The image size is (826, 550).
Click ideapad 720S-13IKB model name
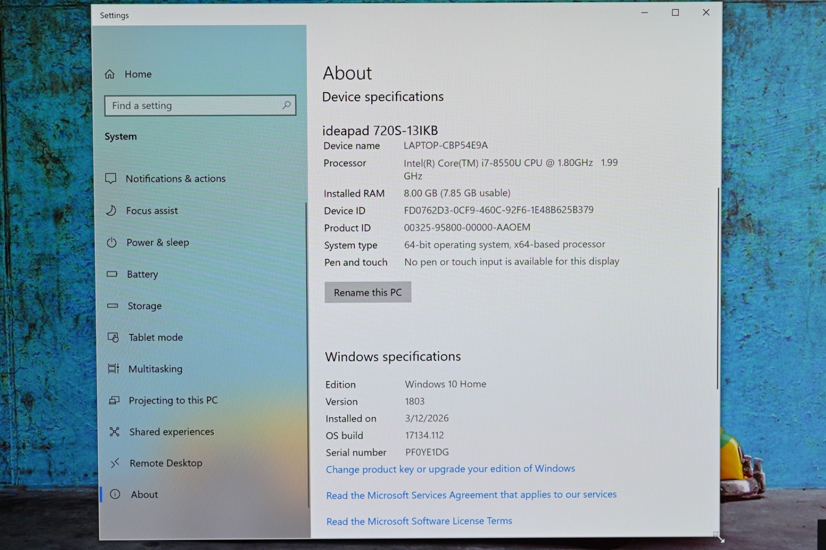(380, 131)
